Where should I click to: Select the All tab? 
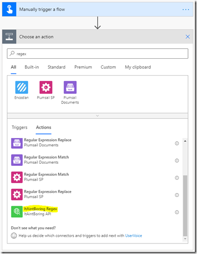click(x=14, y=67)
